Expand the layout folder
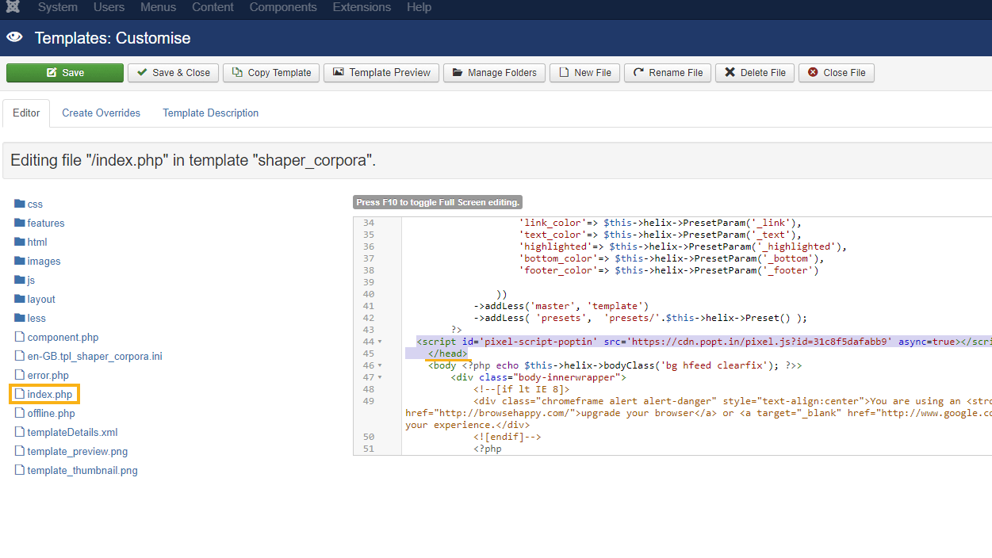The height and width of the screenshot is (558, 992). (x=41, y=299)
